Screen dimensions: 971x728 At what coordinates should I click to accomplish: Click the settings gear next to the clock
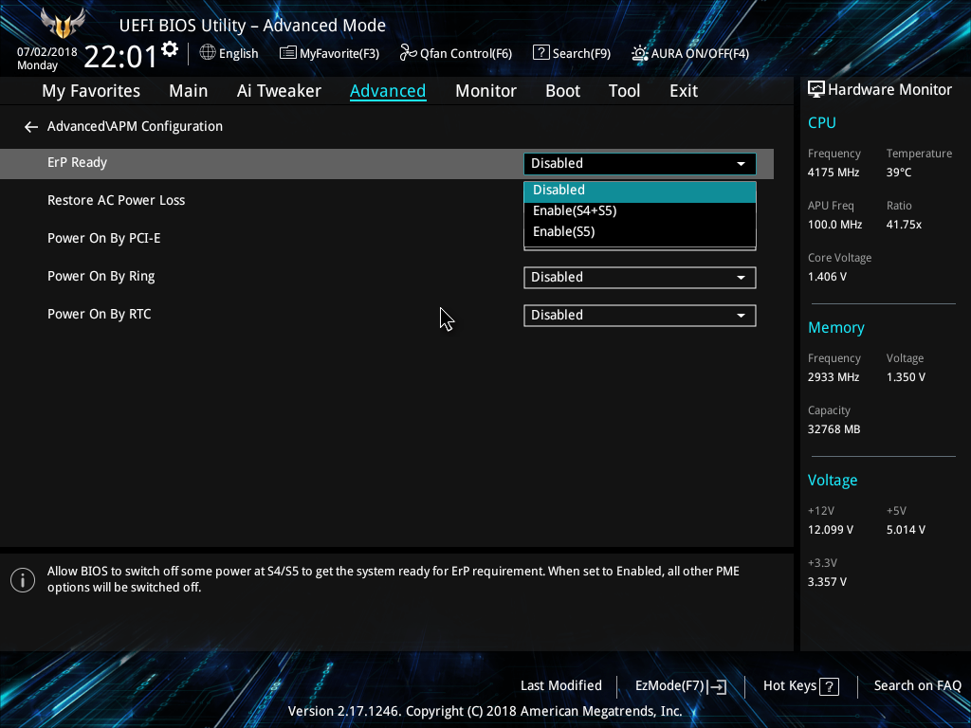tap(170, 49)
